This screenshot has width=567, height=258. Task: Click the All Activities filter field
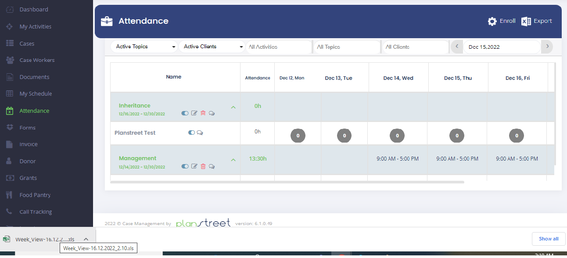point(279,47)
